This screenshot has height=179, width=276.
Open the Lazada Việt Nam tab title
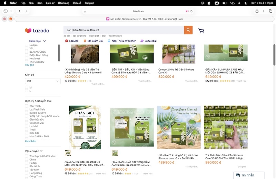point(145,19)
